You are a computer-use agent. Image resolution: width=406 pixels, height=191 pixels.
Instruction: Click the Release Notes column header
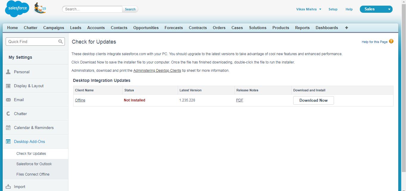(x=247, y=90)
